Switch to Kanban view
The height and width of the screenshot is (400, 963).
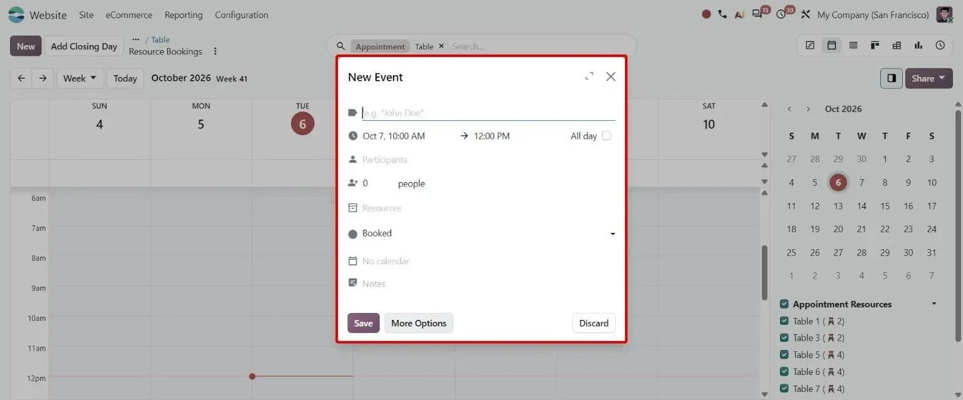tap(875, 45)
